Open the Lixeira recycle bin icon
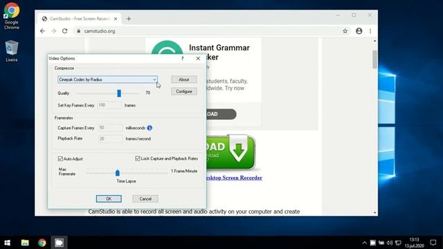 [12, 50]
